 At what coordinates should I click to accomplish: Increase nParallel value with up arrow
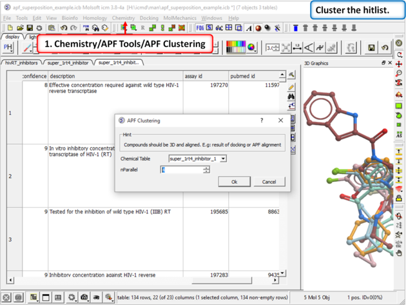click(x=206, y=168)
